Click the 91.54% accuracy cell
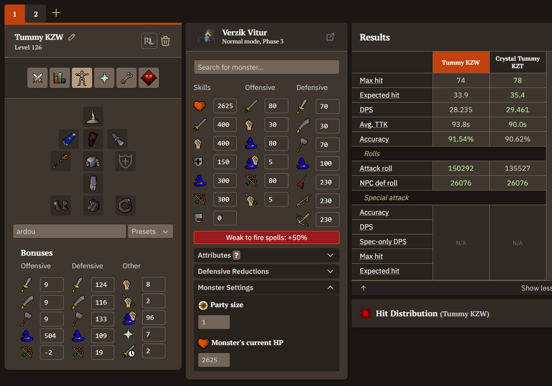The width and height of the screenshot is (552, 386). coord(461,139)
